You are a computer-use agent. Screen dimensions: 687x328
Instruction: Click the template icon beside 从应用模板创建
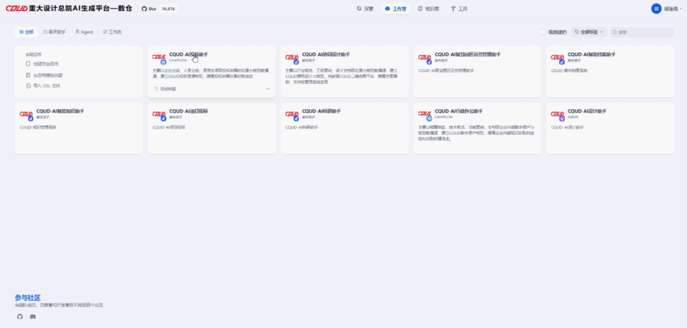(28, 75)
